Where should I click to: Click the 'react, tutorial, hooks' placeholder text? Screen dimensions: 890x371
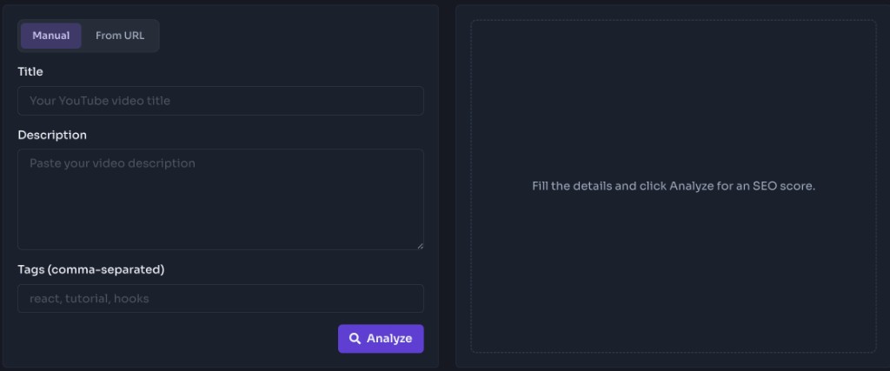(x=90, y=298)
